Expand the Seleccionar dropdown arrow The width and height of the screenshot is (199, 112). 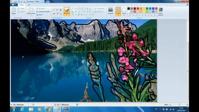pos(31,15)
